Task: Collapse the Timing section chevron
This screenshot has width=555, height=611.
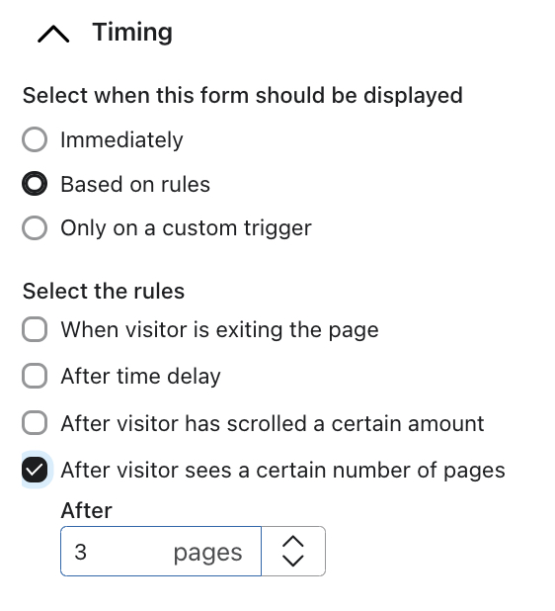Action: pos(53,34)
